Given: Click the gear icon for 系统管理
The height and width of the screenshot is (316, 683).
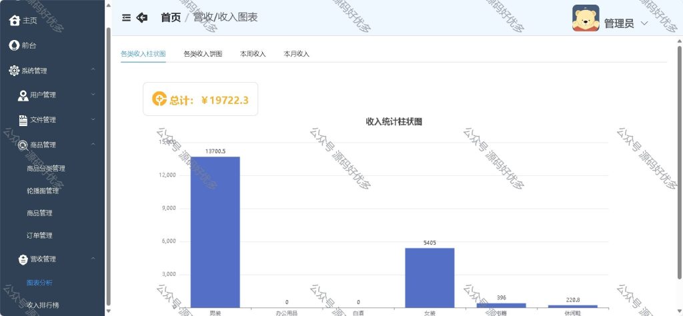Looking at the screenshot, I should pyautogui.click(x=14, y=71).
